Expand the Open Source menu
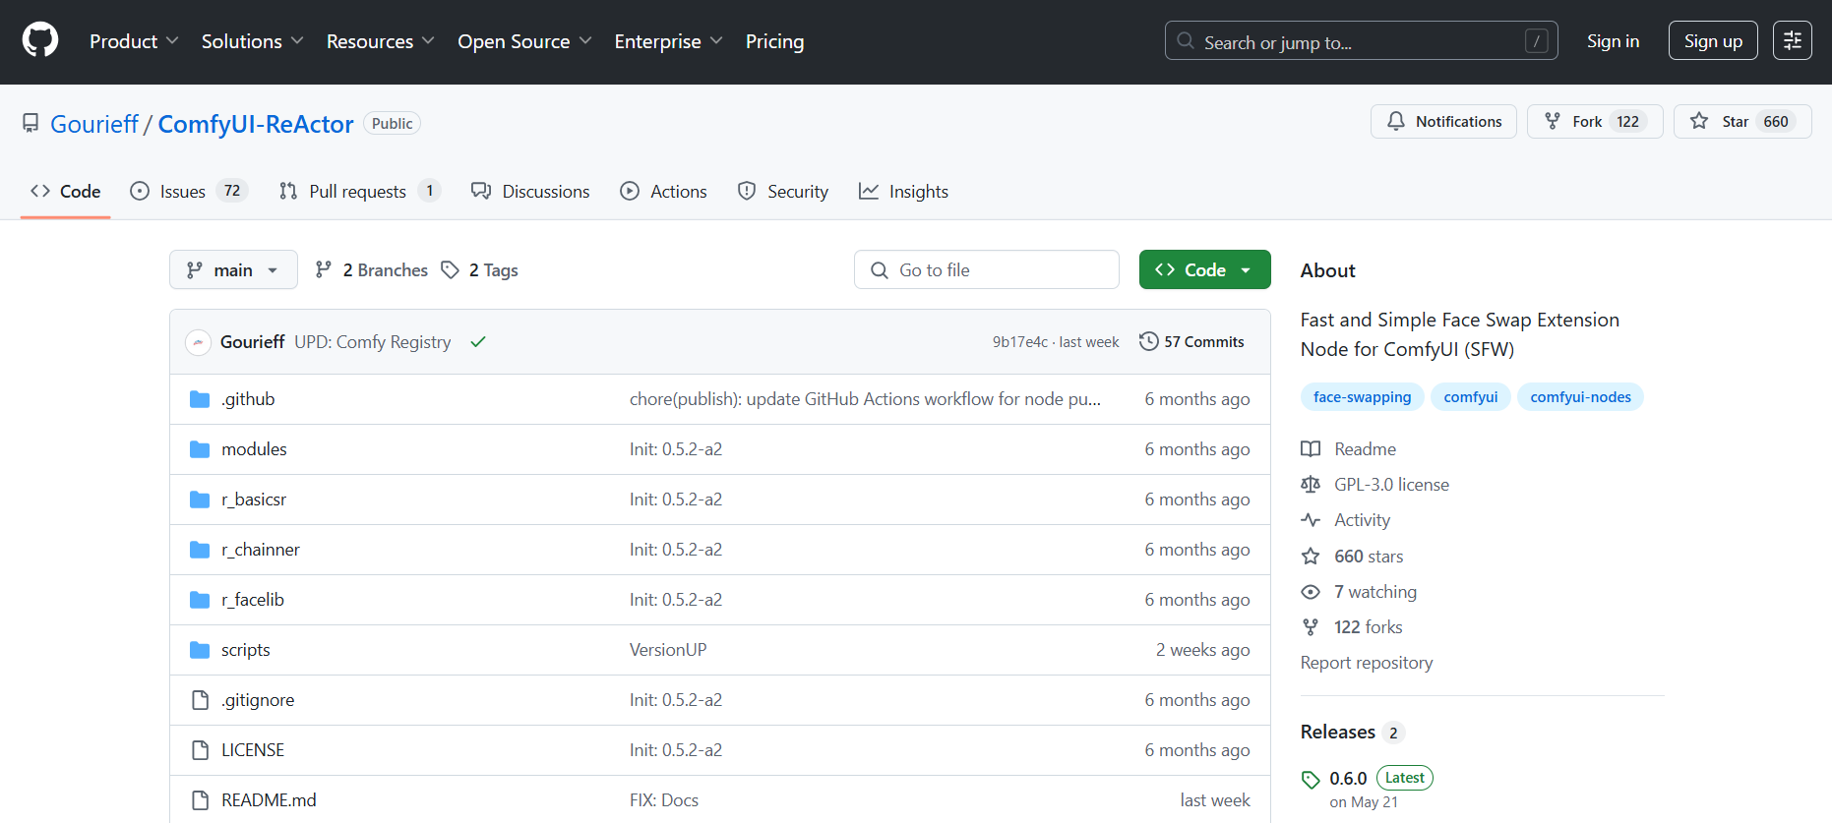The width and height of the screenshot is (1832, 823). coord(524,41)
